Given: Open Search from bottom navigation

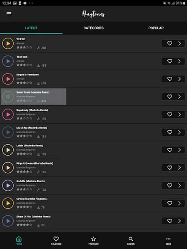Looking at the screenshot, I should coord(131,240).
